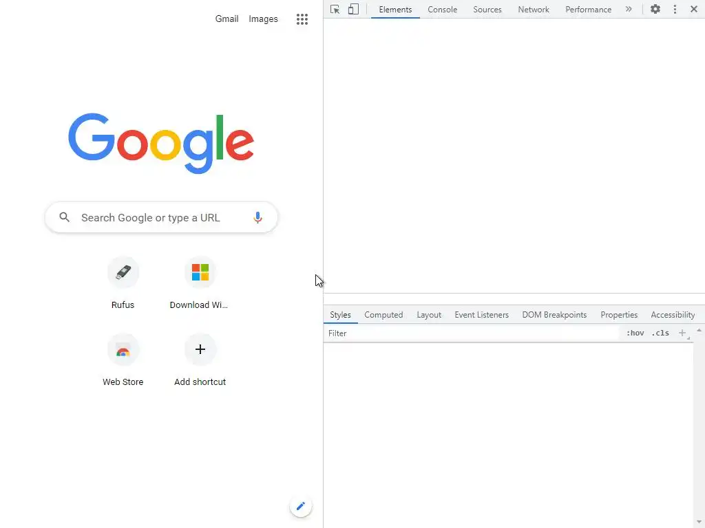Image resolution: width=705 pixels, height=528 pixels.
Task: Expand more DevTools tabs chevron
Action: 629,9
